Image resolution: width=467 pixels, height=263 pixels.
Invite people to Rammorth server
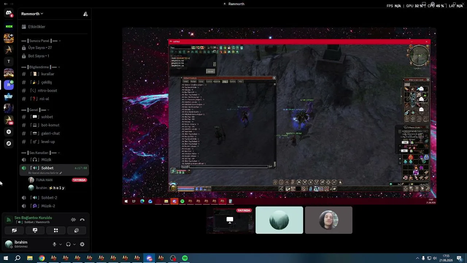pyautogui.click(x=85, y=14)
